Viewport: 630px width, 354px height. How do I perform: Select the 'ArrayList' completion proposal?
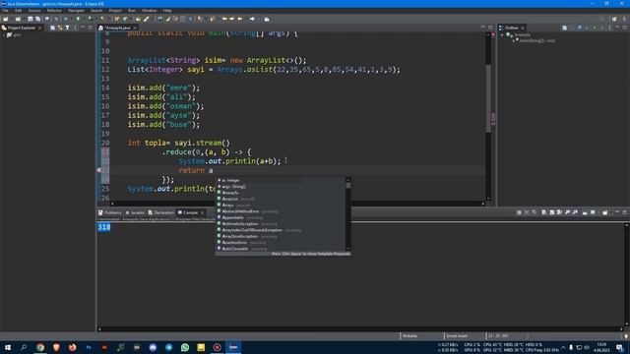281,199
